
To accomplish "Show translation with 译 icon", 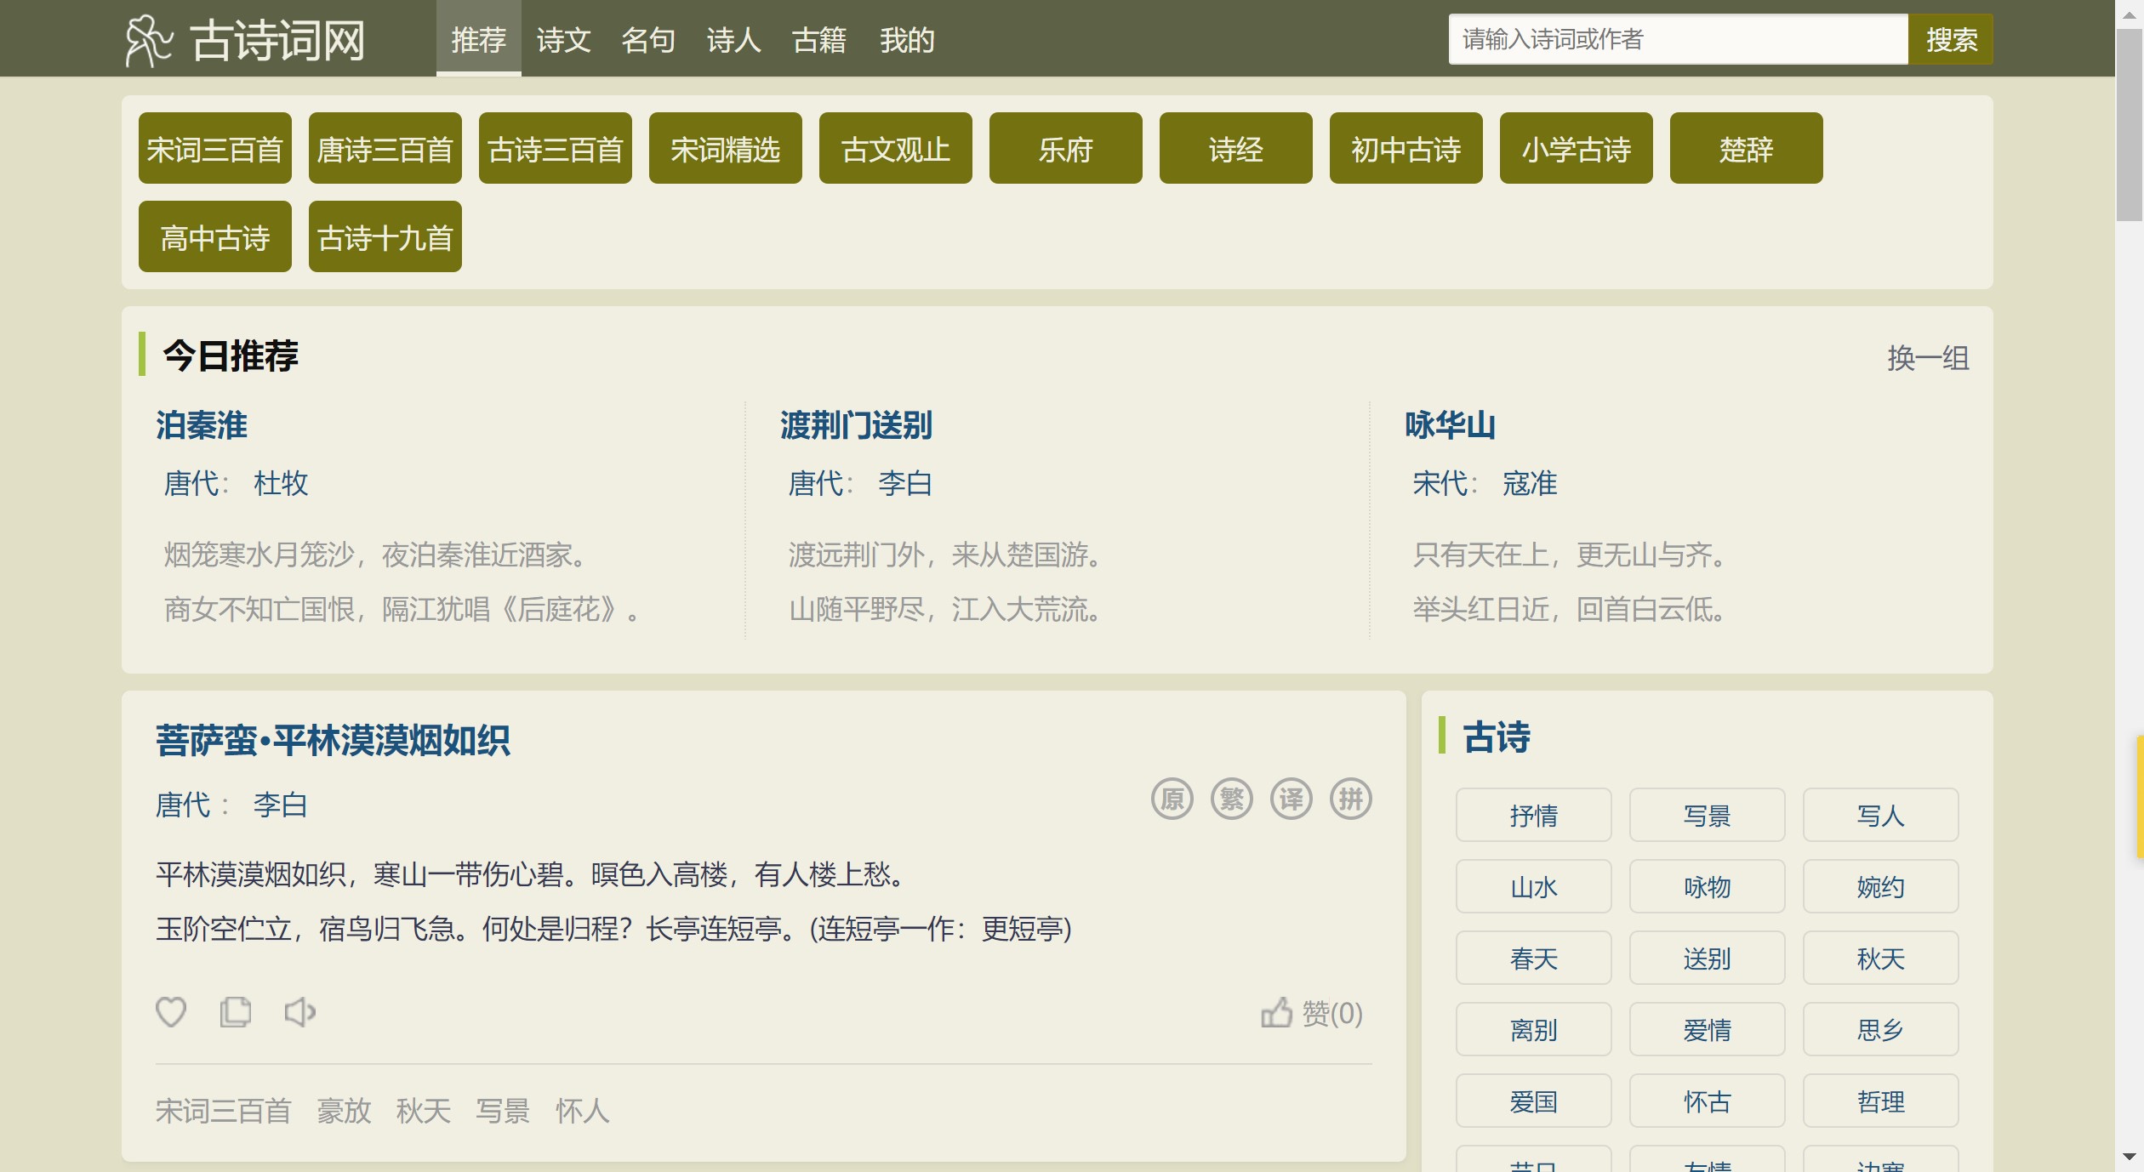I will pyautogui.click(x=1292, y=799).
